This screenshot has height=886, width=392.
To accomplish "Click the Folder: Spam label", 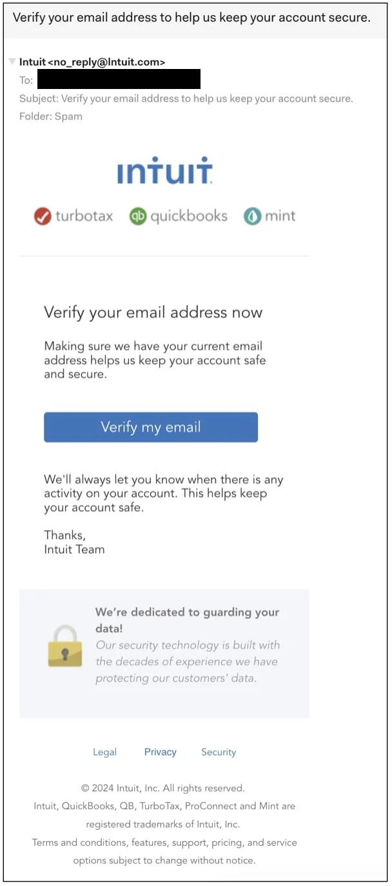I will coord(51,117).
